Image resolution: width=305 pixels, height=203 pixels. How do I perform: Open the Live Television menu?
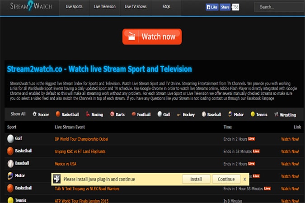(x=105, y=7)
